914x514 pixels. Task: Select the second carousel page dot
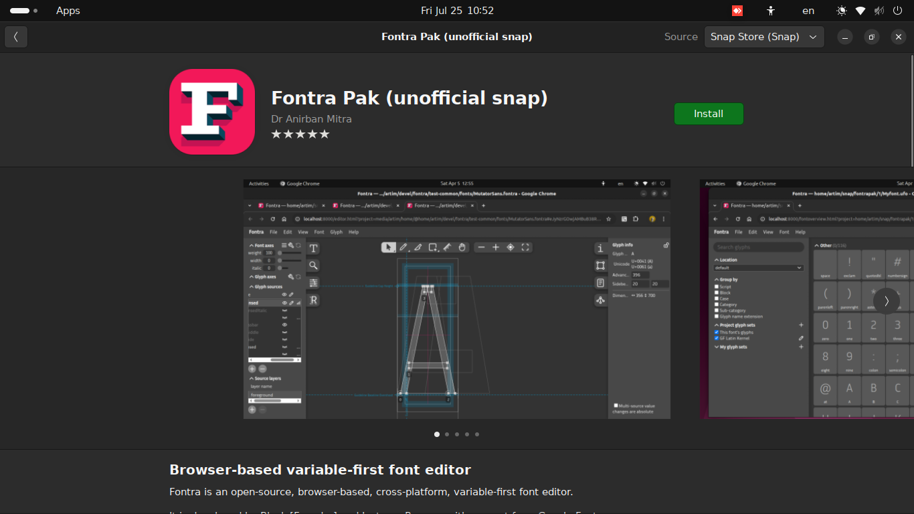(x=447, y=434)
